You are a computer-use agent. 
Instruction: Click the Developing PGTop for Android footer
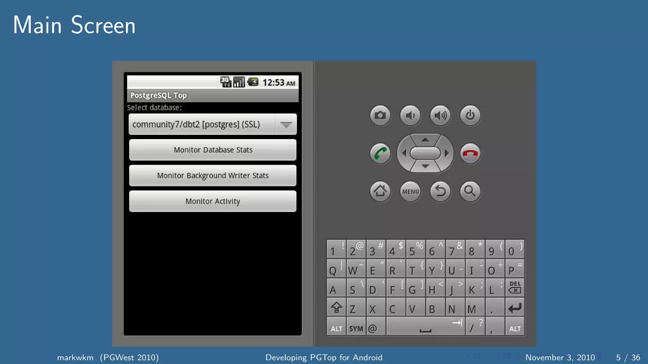(324, 357)
